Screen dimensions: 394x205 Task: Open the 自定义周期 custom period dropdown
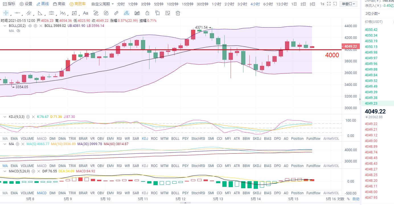(102, 4)
